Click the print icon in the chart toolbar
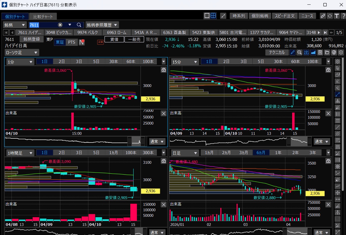This screenshot has height=235, width=346. (334, 52)
